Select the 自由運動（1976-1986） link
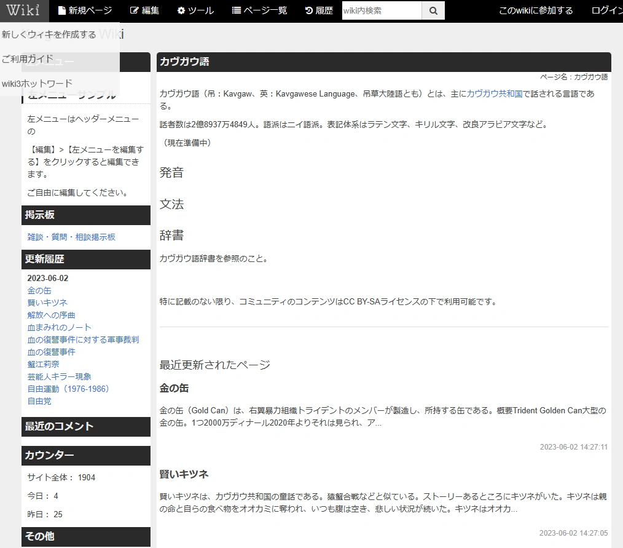 pos(69,388)
